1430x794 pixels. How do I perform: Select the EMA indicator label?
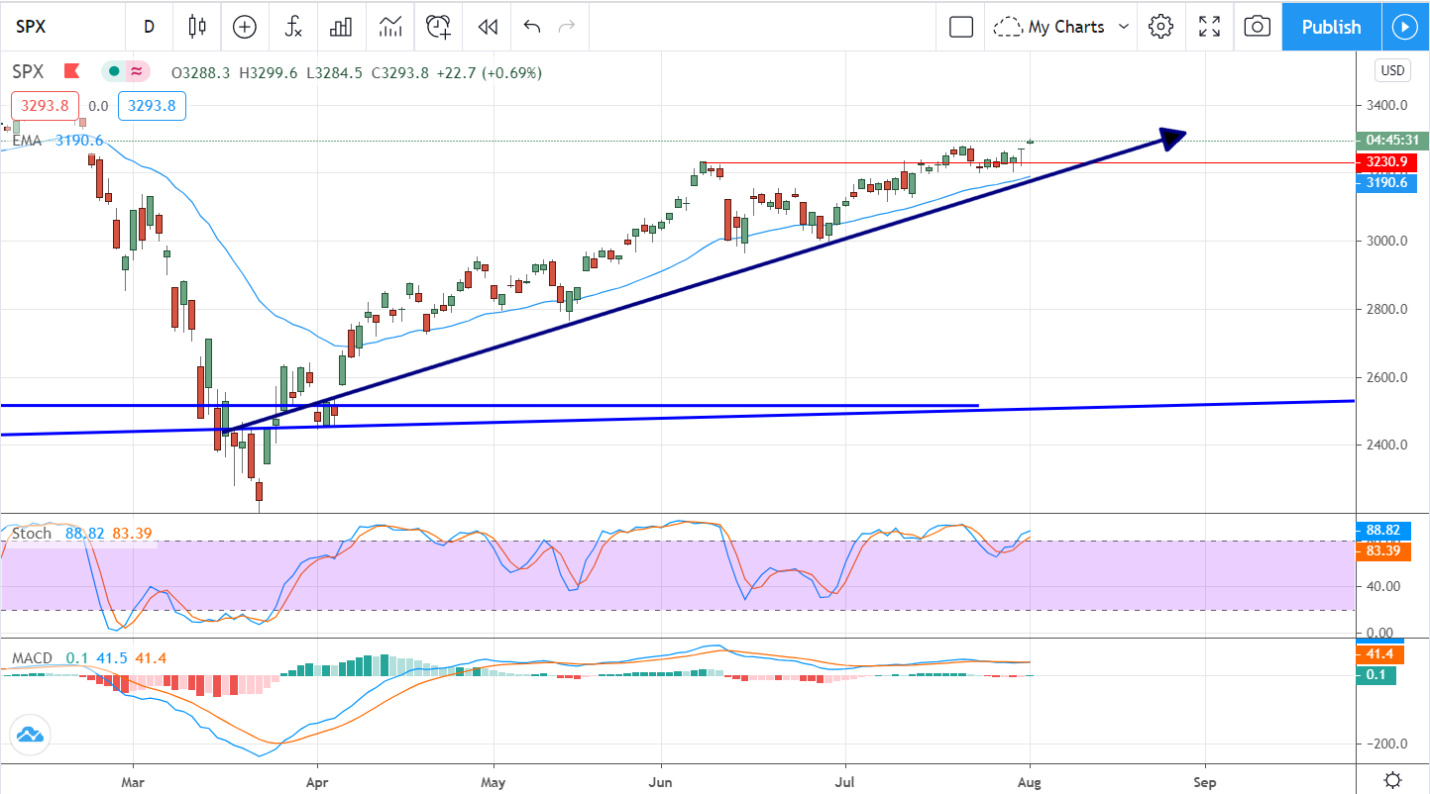click(x=27, y=141)
